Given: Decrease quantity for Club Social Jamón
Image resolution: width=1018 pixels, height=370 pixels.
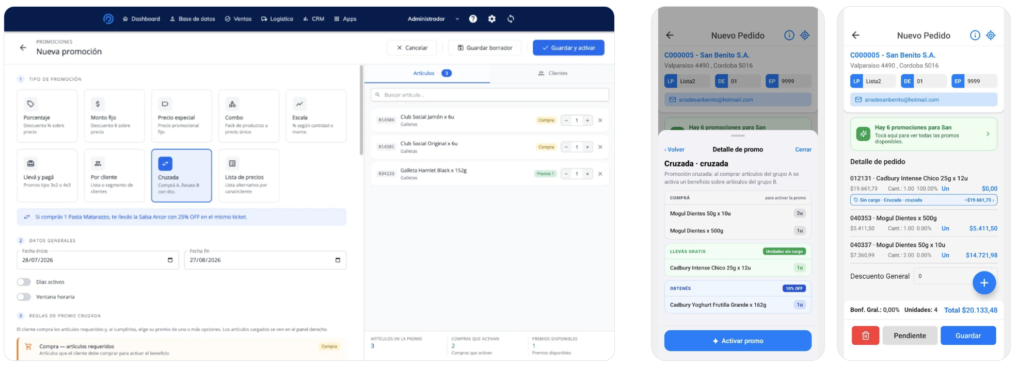Looking at the screenshot, I should (x=566, y=120).
